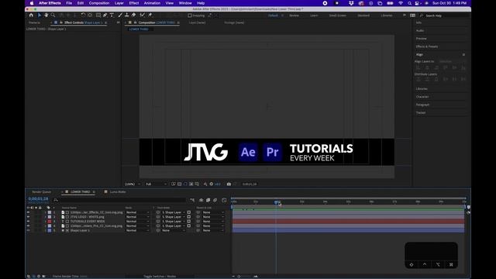Open the Tracker panel

[x=421, y=112]
